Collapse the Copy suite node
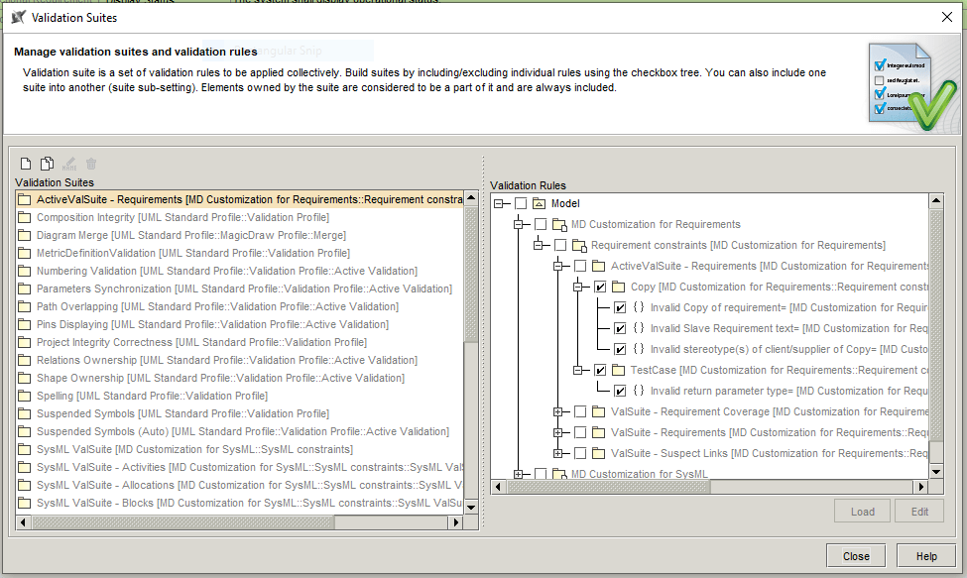Image resolution: width=967 pixels, height=578 pixels. point(578,287)
